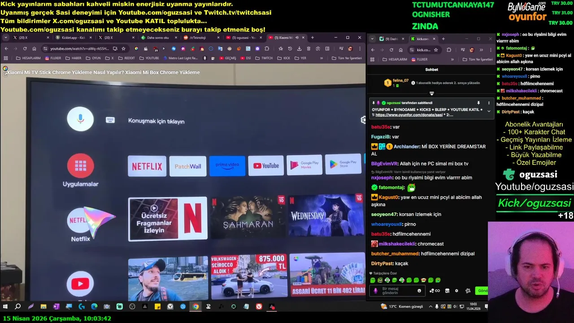574x323 pixels.
Task: Open tab search chevron in left browser
Action: click(6, 38)
